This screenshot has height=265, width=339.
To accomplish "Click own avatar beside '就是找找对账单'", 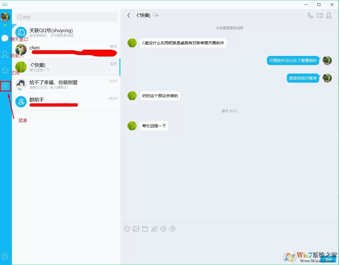I will click(x=327, y=78).
